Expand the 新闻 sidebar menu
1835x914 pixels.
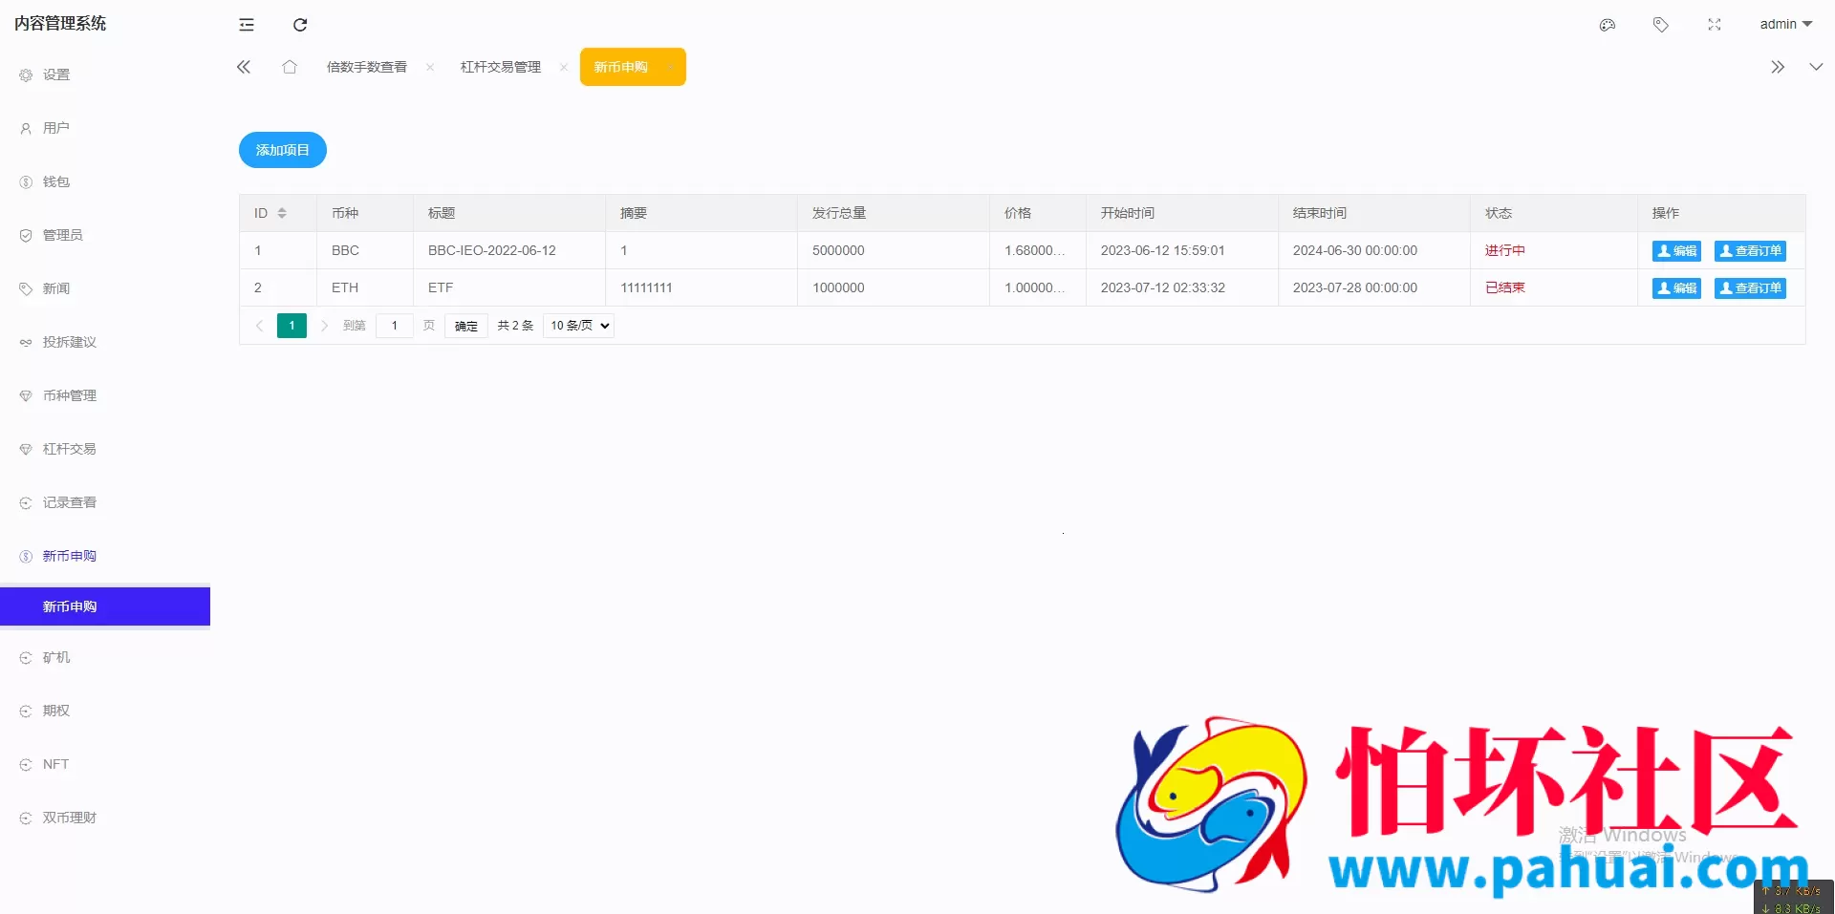pyautogui.click(x=105, y=288)
